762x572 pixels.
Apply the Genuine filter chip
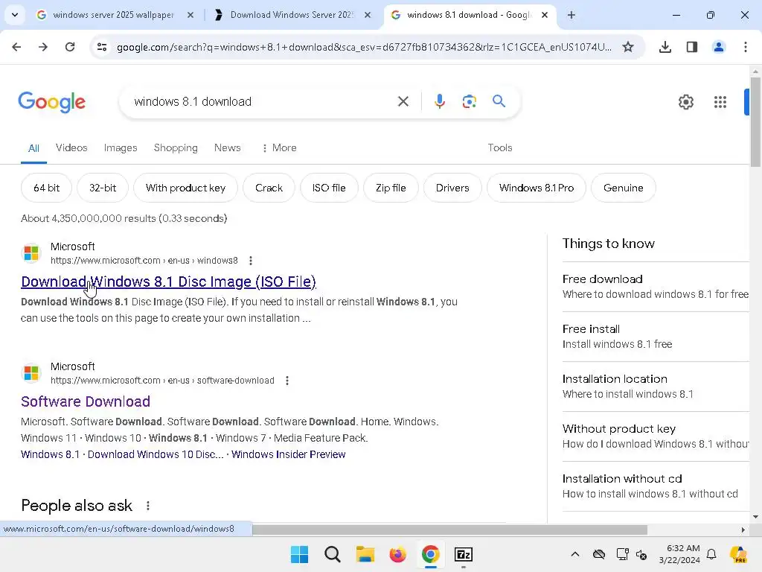624,188
